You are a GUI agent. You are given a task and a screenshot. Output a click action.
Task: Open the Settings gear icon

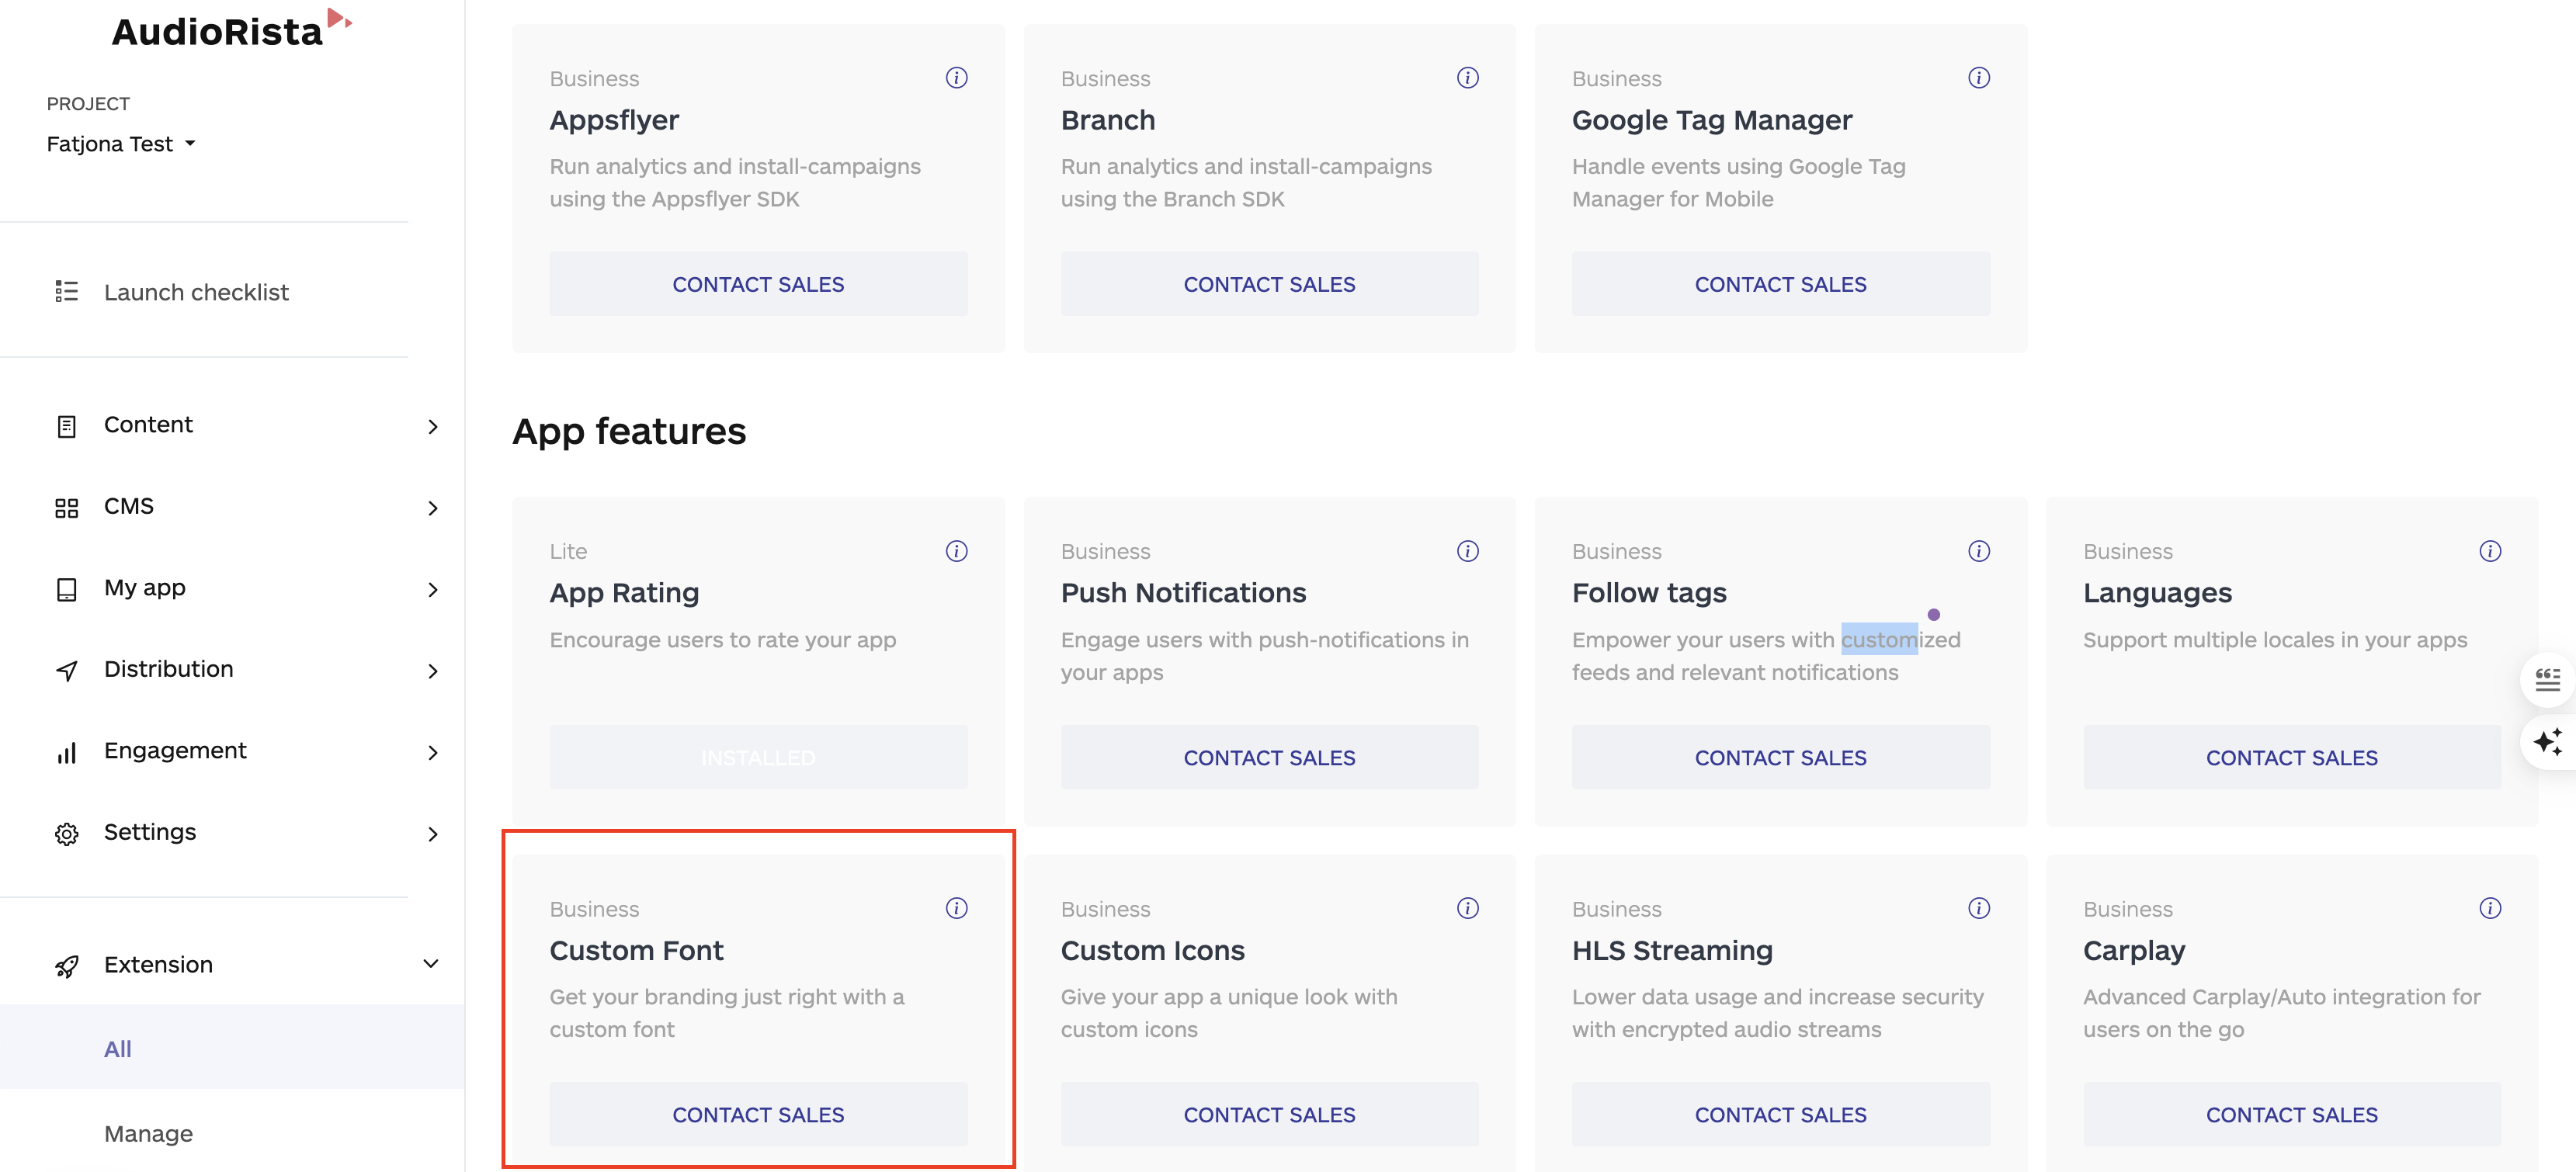[66, 833]
